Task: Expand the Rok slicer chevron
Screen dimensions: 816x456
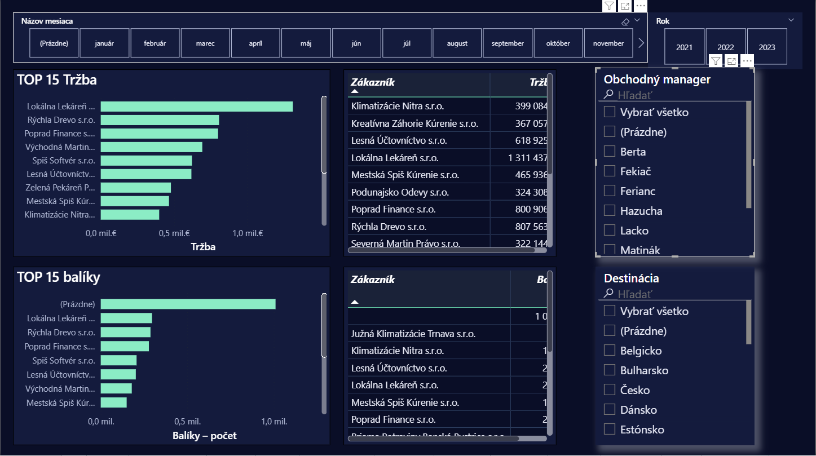Action: (x=791, y=20)
